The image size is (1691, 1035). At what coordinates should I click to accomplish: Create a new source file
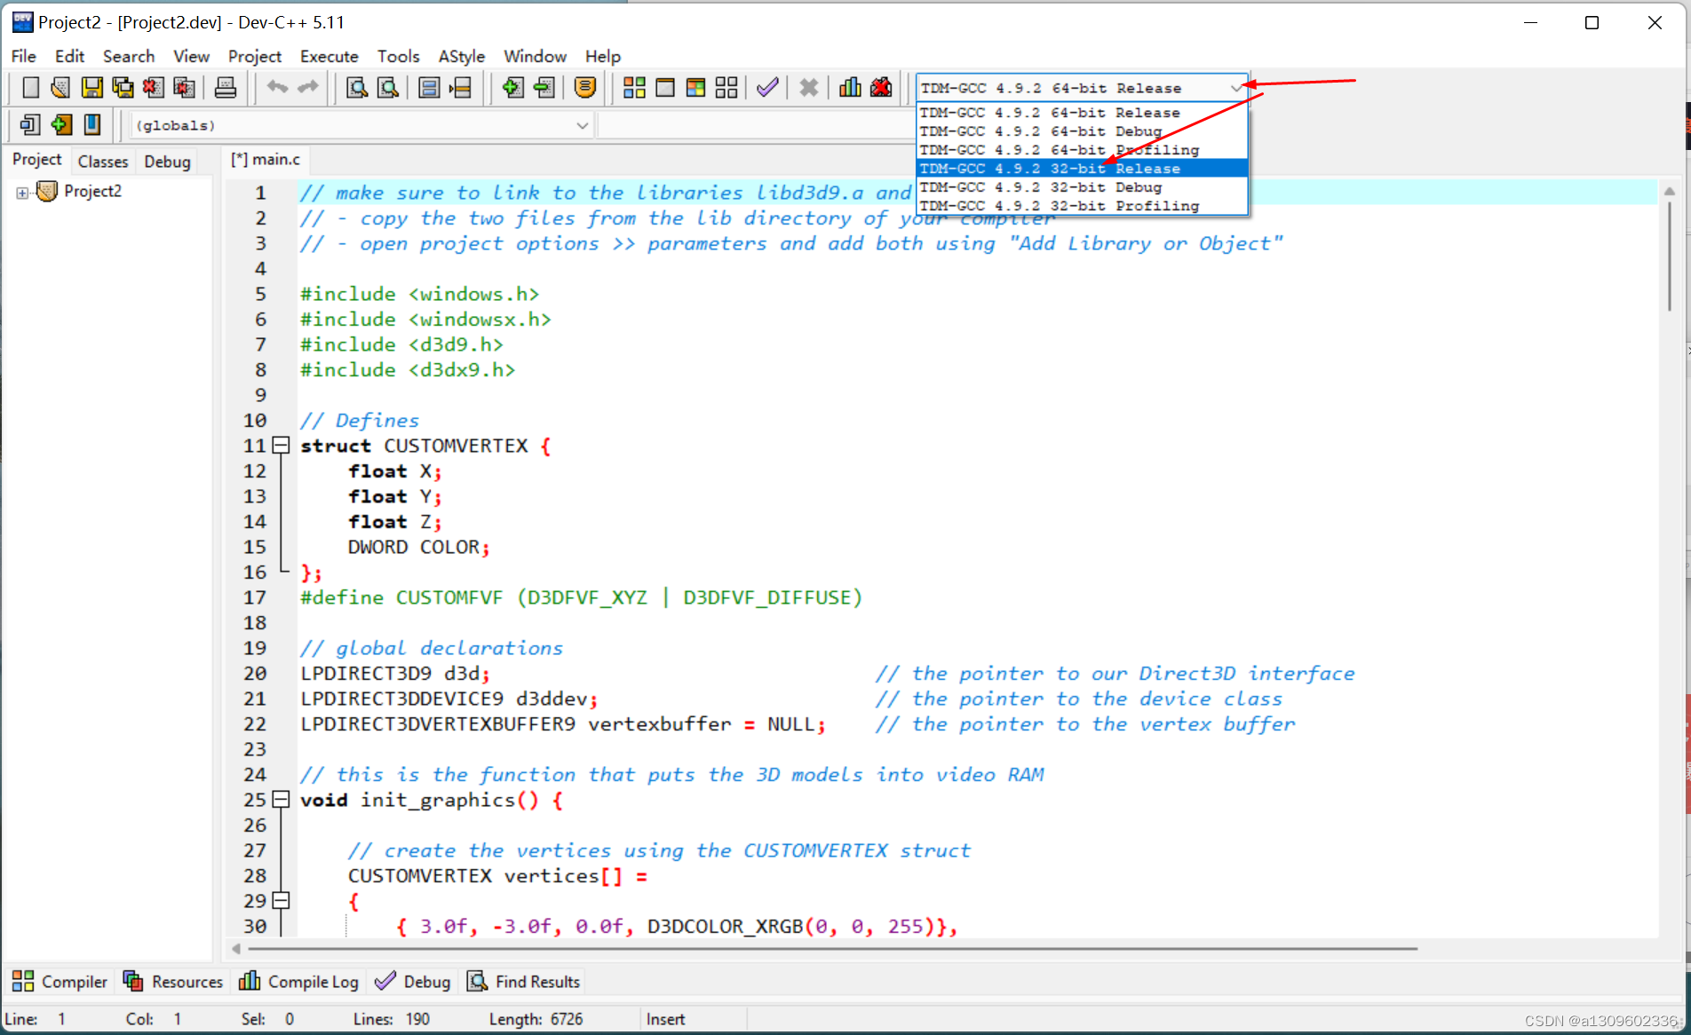(x=30, y=87)
